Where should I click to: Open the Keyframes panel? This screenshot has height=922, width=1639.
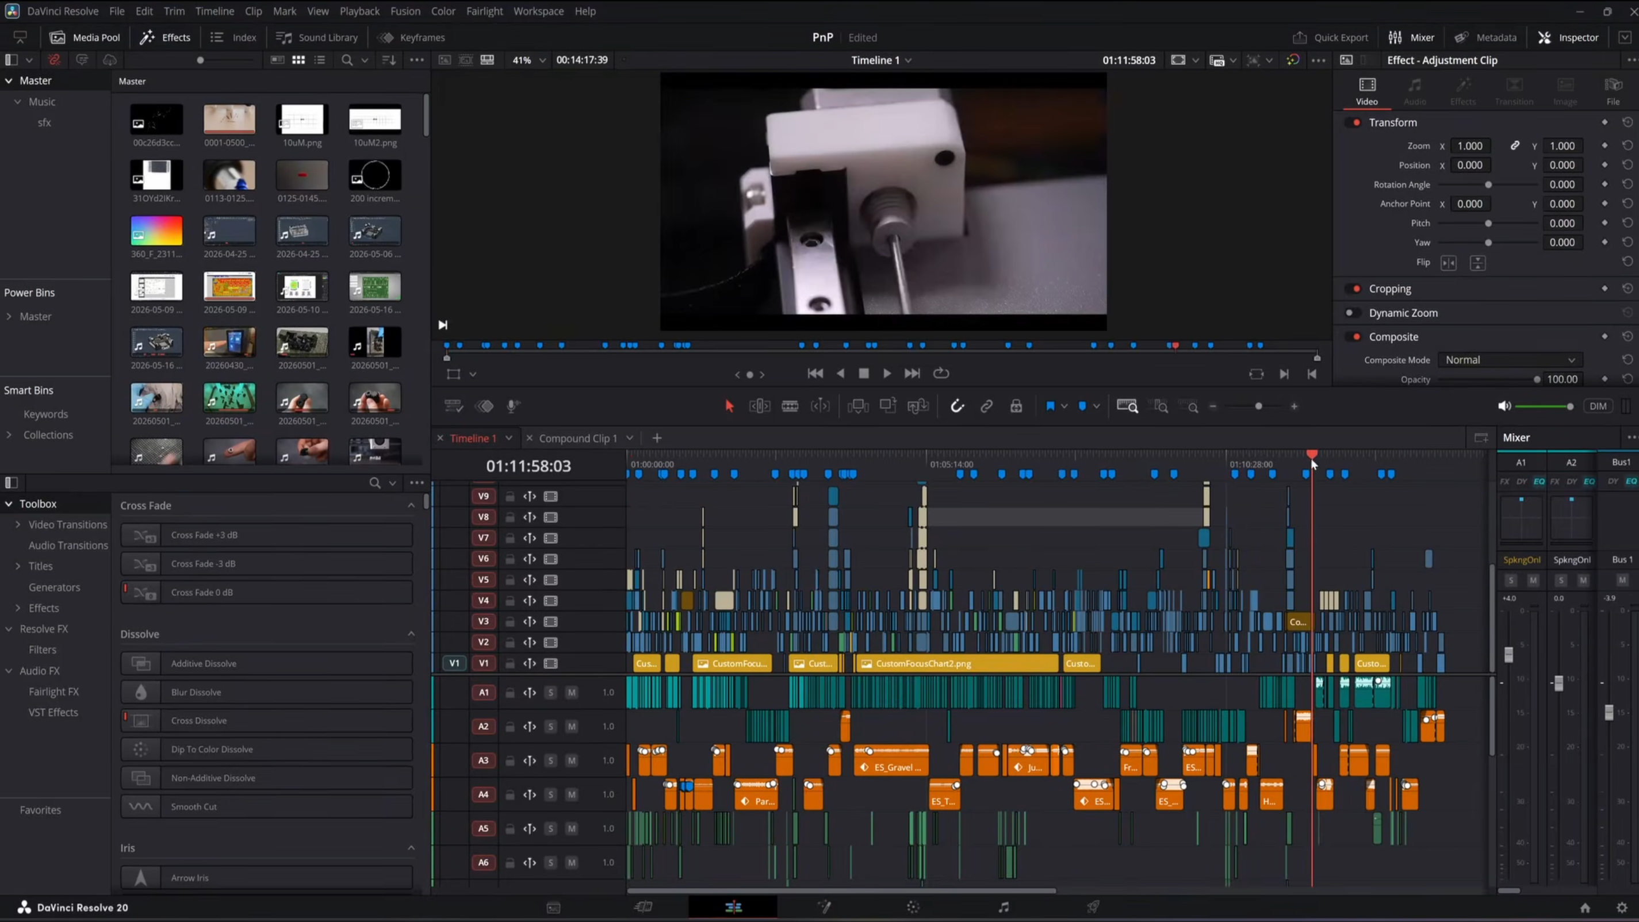click(412, 37)
